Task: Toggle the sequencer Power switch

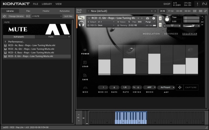Action: pos(85,50)
